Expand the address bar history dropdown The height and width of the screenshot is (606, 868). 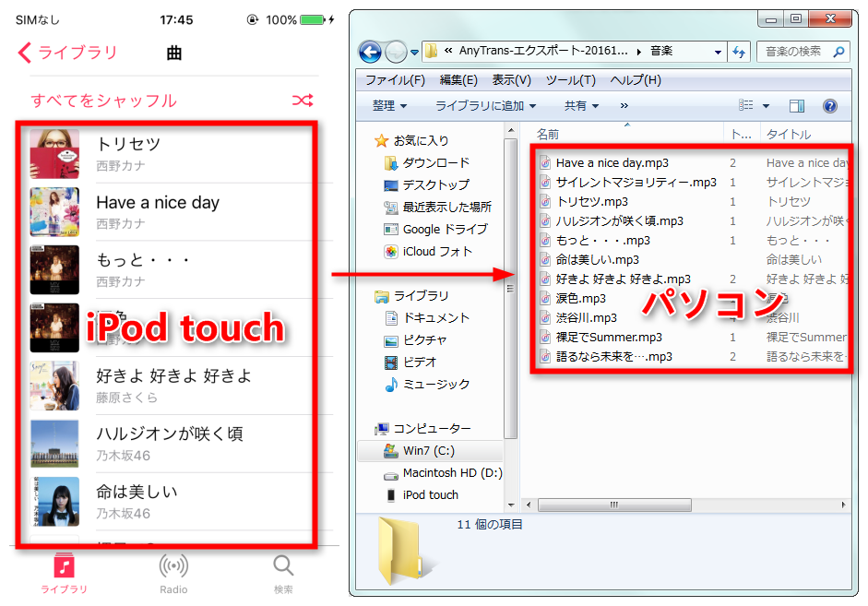tap(718, 52)
